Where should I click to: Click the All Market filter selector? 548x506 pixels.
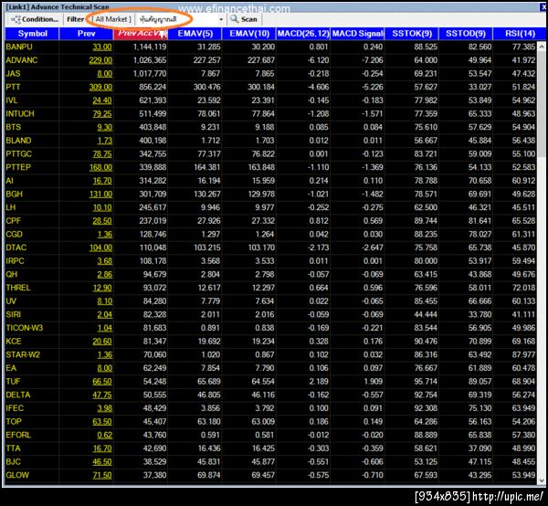point(113,19)
